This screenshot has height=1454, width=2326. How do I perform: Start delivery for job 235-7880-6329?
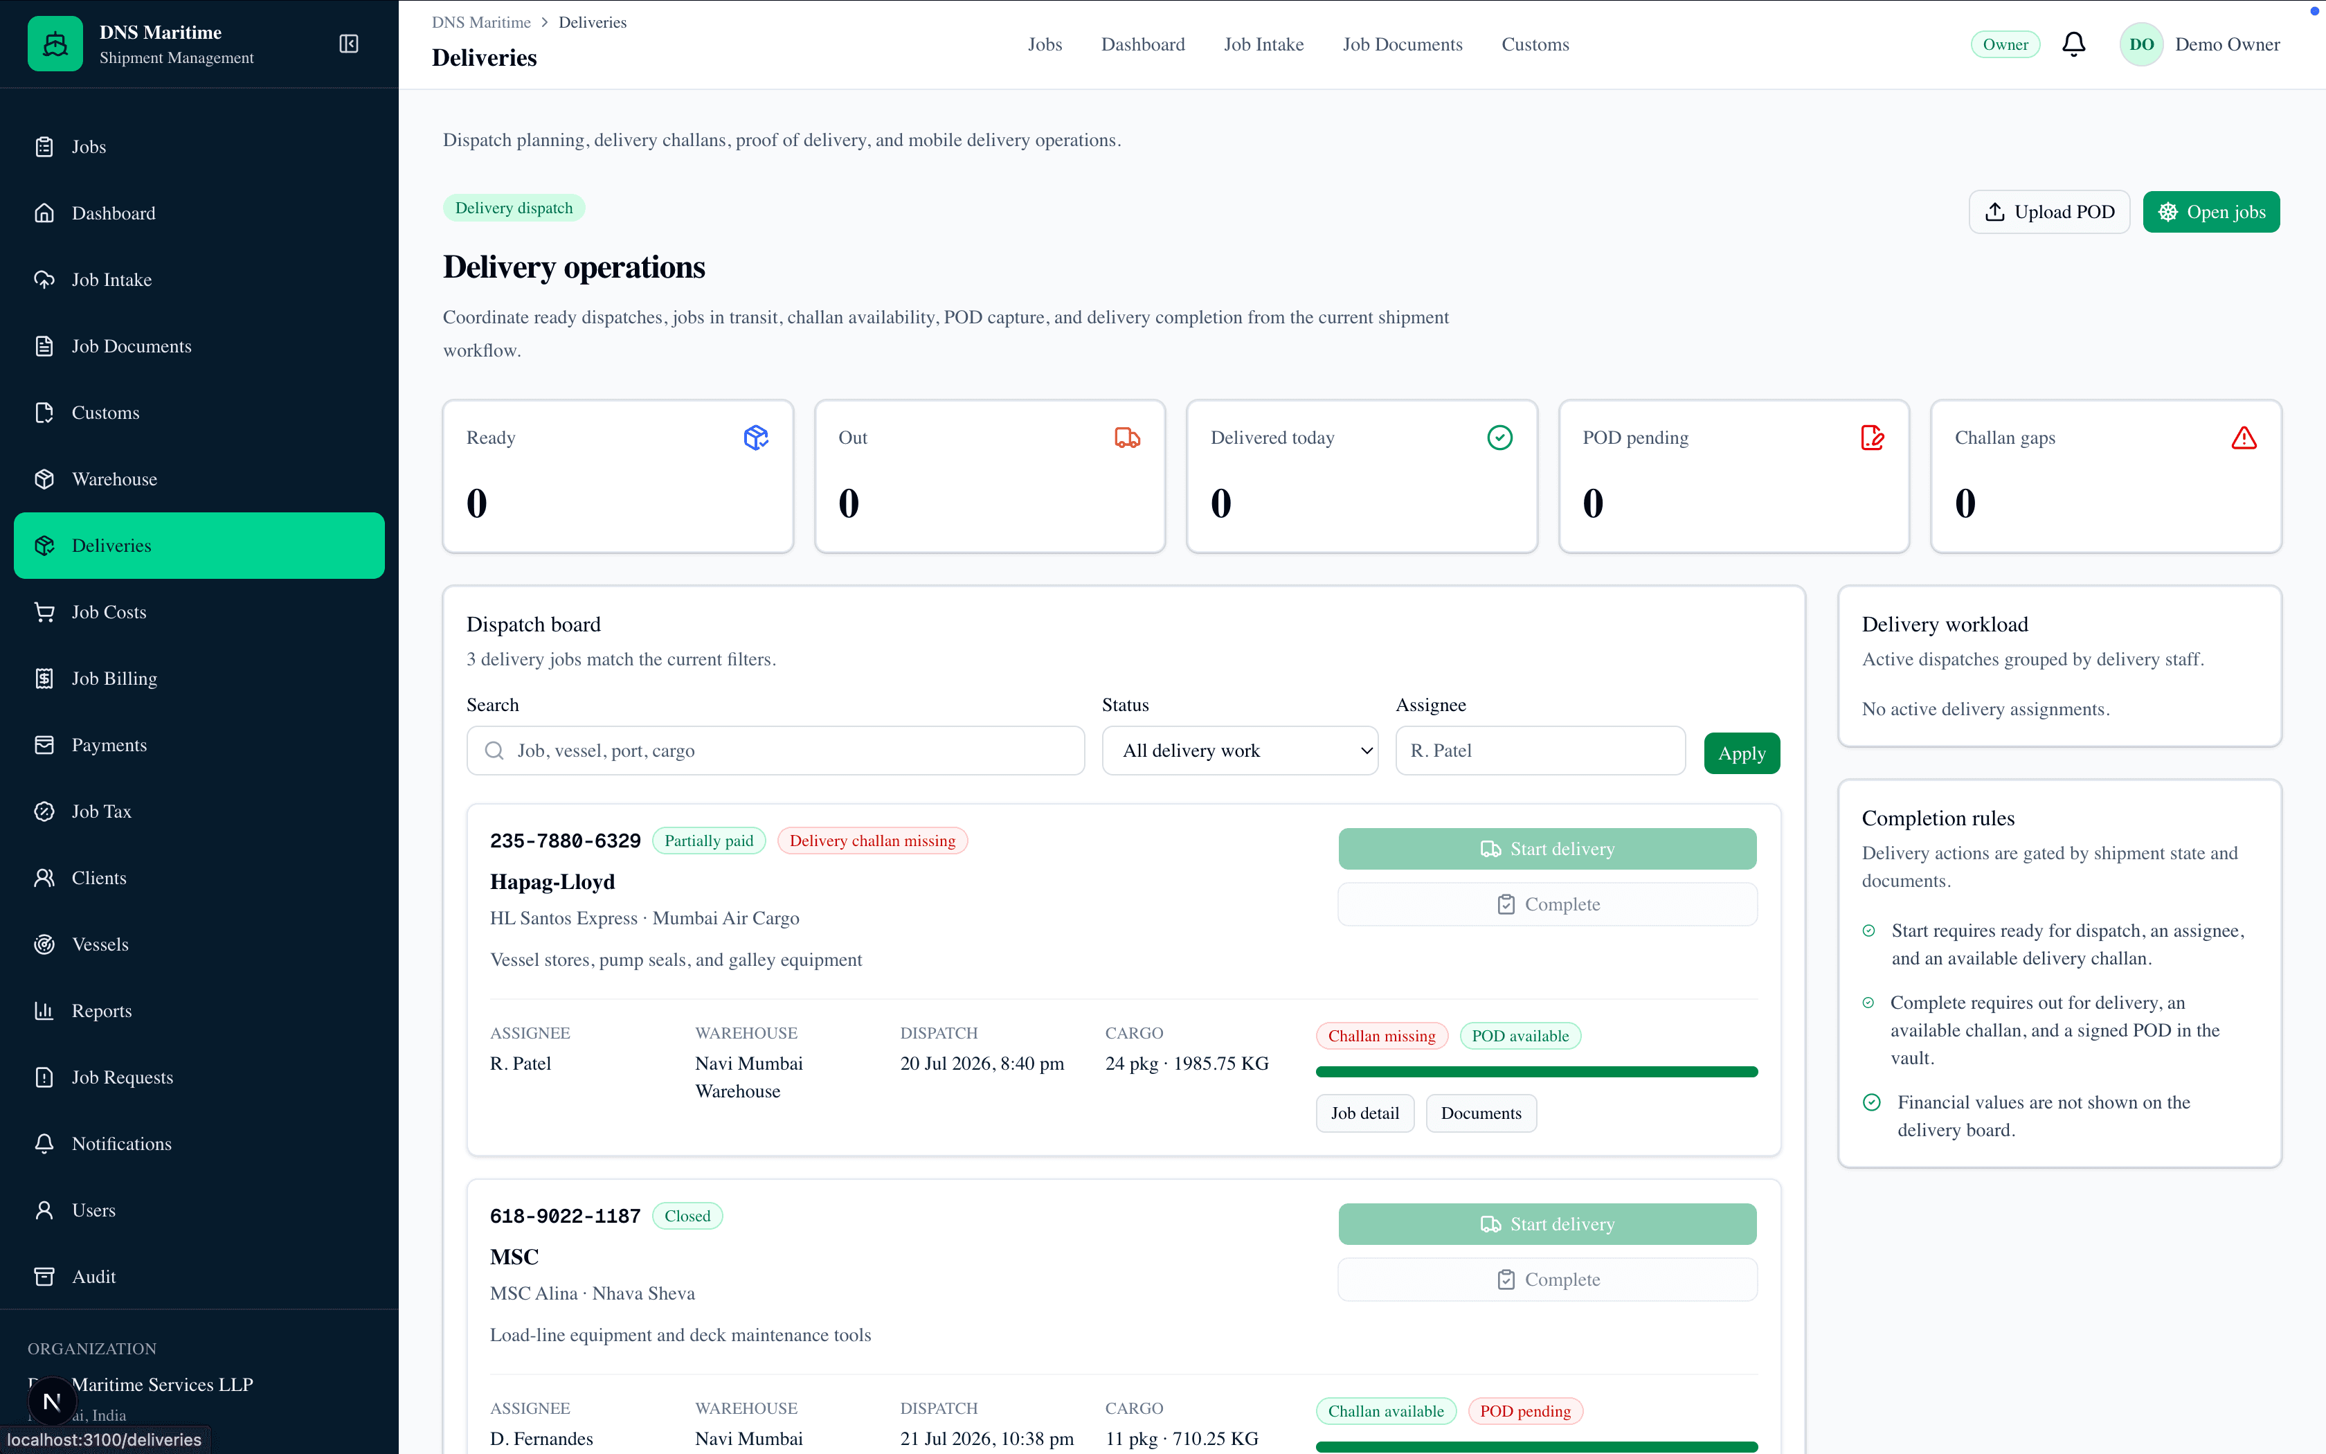1547,849
